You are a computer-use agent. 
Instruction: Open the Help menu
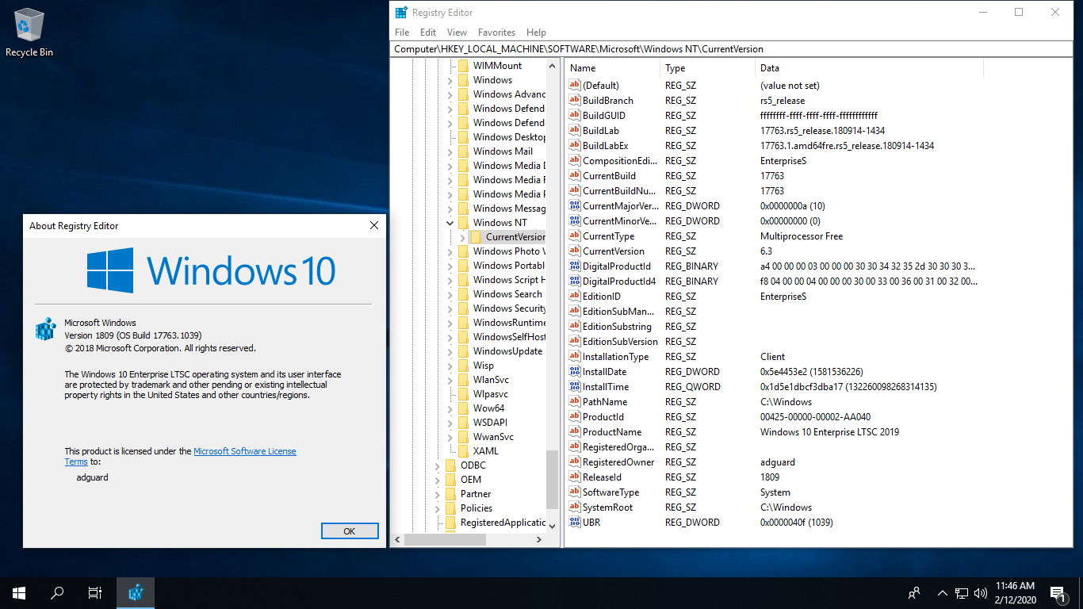tap(536, 33)
